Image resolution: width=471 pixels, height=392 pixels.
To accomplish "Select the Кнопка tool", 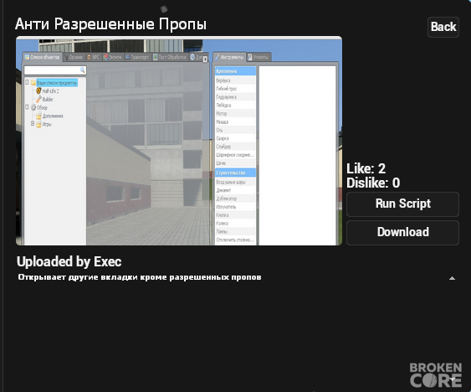I will 235,215.
